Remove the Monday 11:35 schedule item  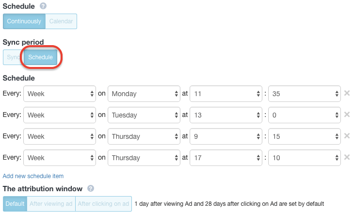click(347, 93)
